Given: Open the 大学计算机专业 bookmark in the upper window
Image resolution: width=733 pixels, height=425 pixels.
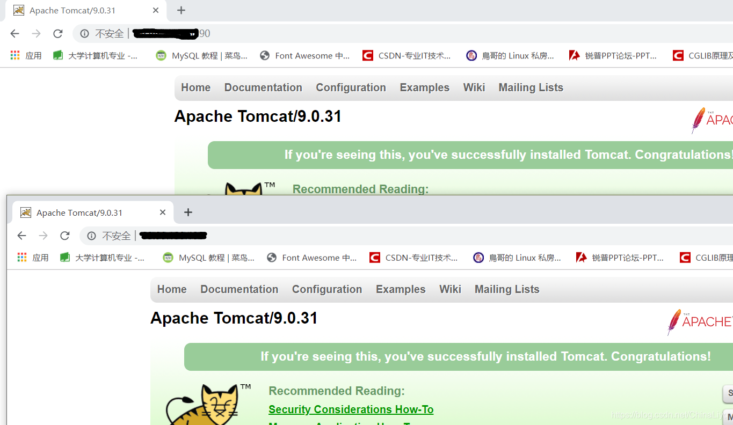Looking at the screenshot, I should (x=96, y=55).
